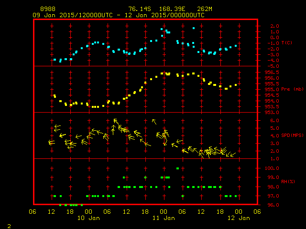Click the 0.0 temperature tick label
The height and width of the screenshot is (229, 306).
[274, 38]
